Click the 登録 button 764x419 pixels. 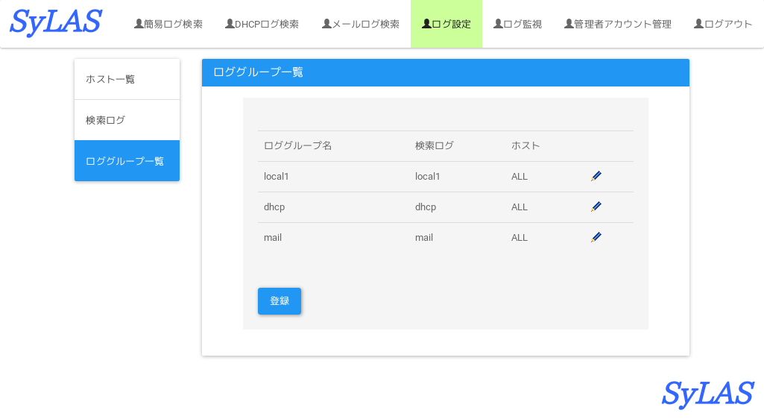(x=280, y=301)
